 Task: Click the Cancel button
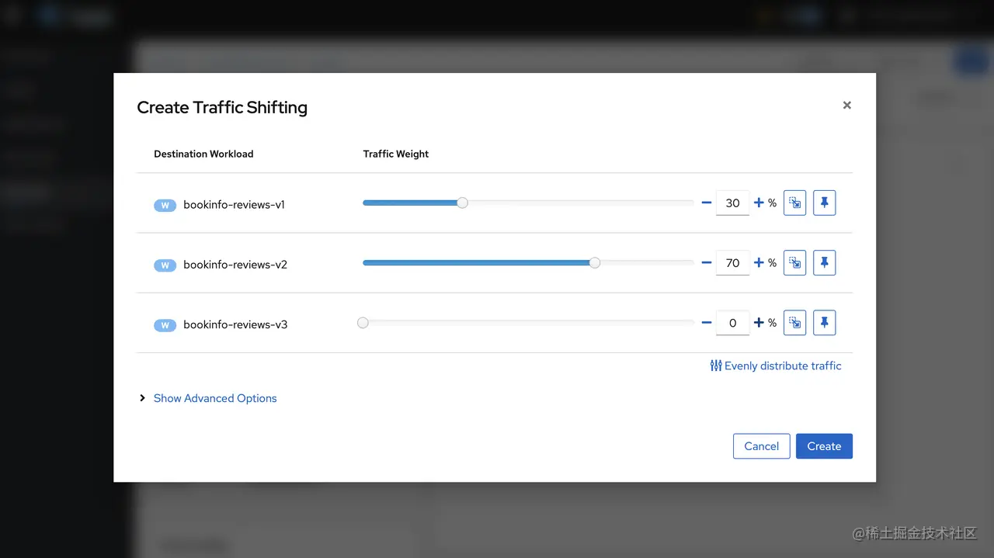(761, 446)
